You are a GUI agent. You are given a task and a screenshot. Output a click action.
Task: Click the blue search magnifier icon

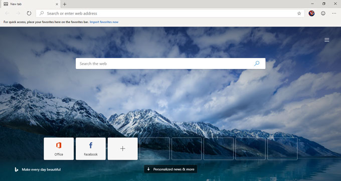(x=257, y=63)
